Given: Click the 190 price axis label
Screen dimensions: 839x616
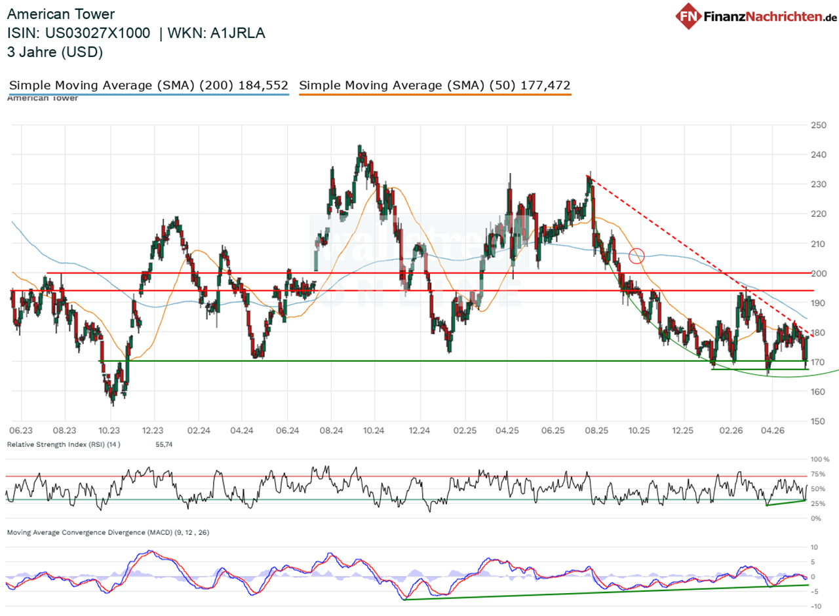Looking at the screenshot, I should 818,303.
